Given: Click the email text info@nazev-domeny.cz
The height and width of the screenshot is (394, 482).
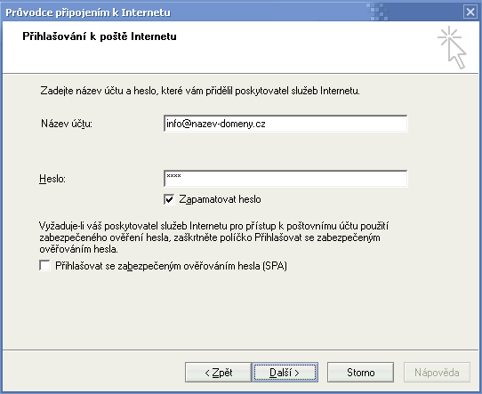Looking at the screenshot, I should click(216, 124).
